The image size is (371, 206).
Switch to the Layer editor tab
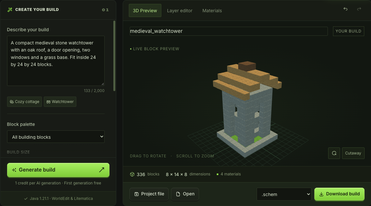(x=180, y=11)
